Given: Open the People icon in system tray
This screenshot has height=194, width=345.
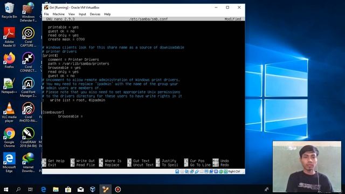Looking at the screenshot, I should pyautogui.click(x=266, y=189).
